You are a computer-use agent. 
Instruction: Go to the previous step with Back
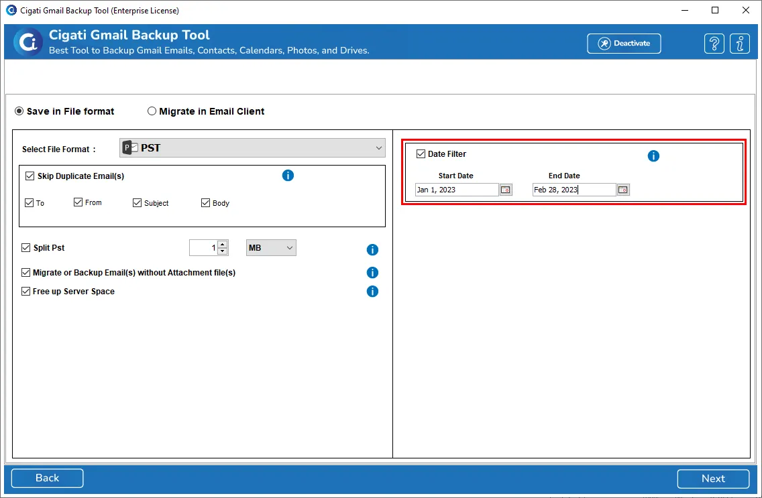47,478
